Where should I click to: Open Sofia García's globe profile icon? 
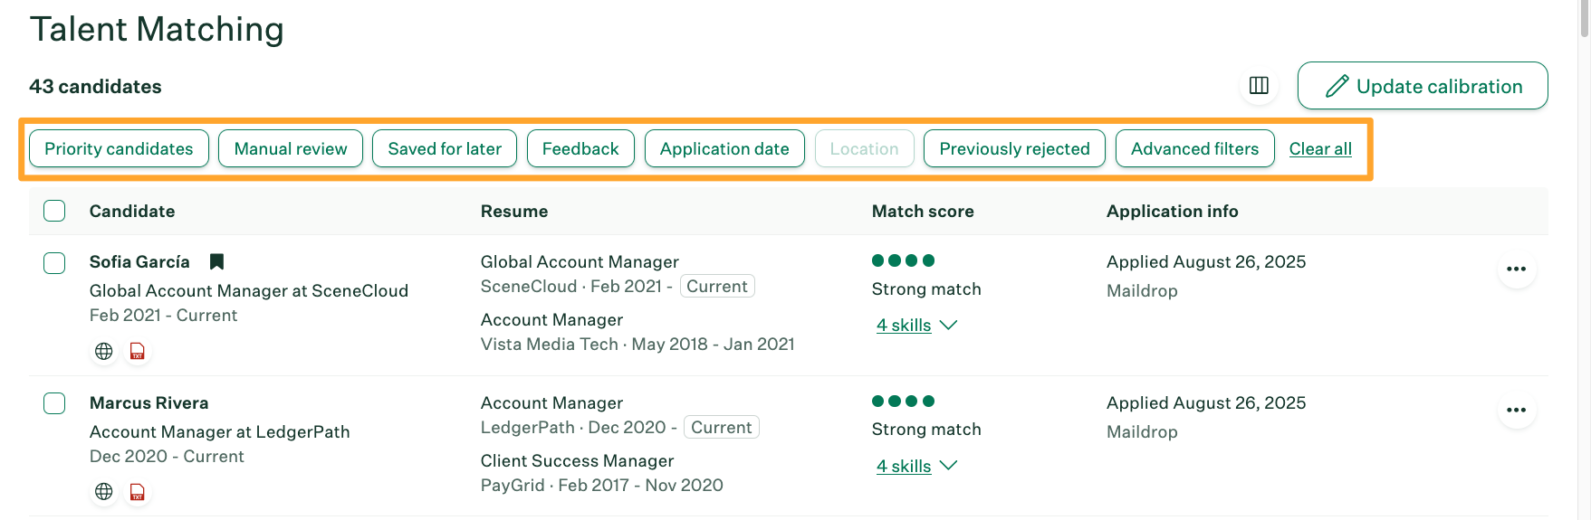(x=104, y=351)
